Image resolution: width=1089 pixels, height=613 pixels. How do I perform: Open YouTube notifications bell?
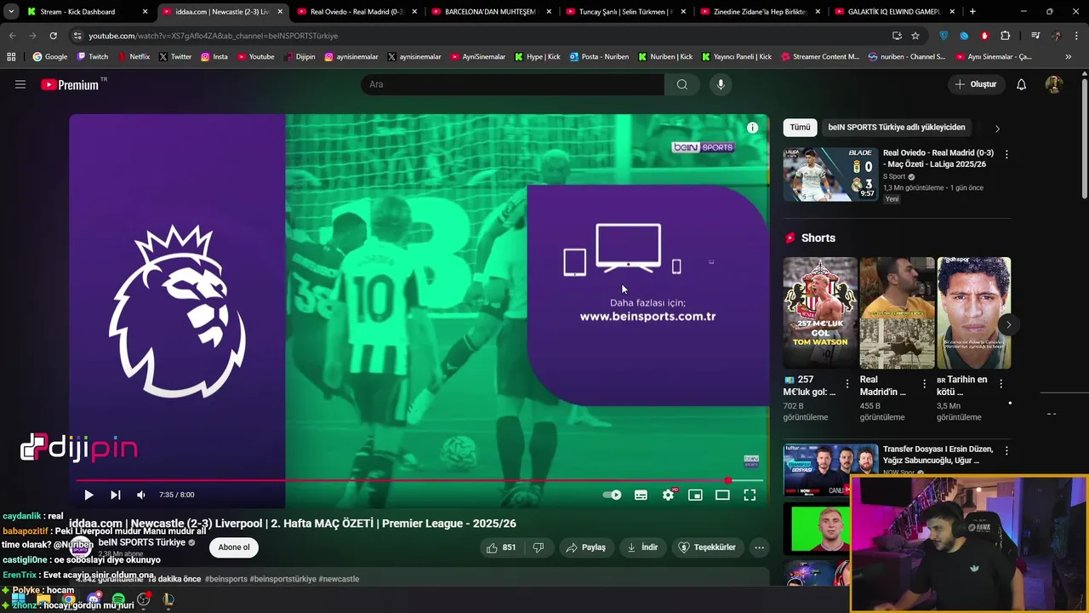(x=1021, y=84)
